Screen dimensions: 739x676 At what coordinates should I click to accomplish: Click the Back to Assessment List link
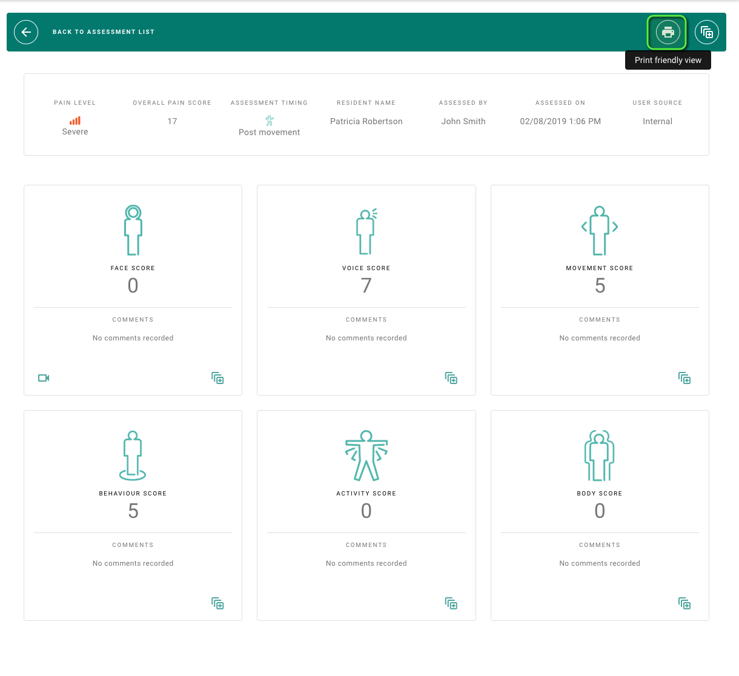[104, 32]
